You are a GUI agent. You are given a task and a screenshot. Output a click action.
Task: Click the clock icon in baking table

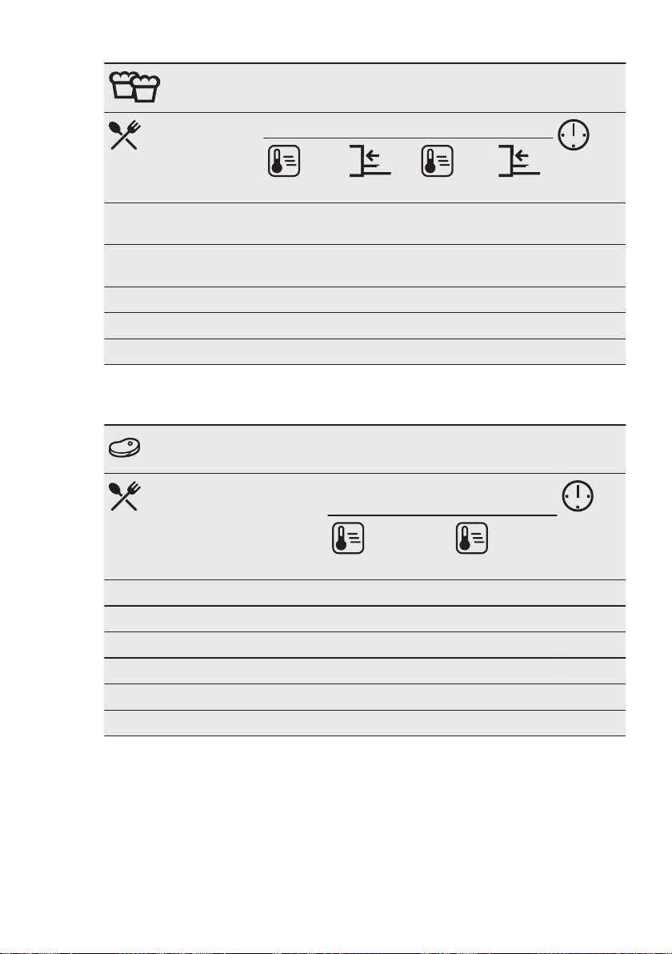(574, 135)
